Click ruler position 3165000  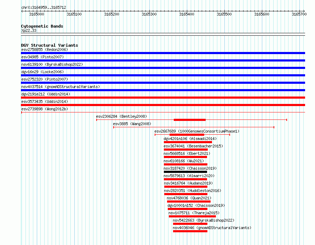coord(36,14)
